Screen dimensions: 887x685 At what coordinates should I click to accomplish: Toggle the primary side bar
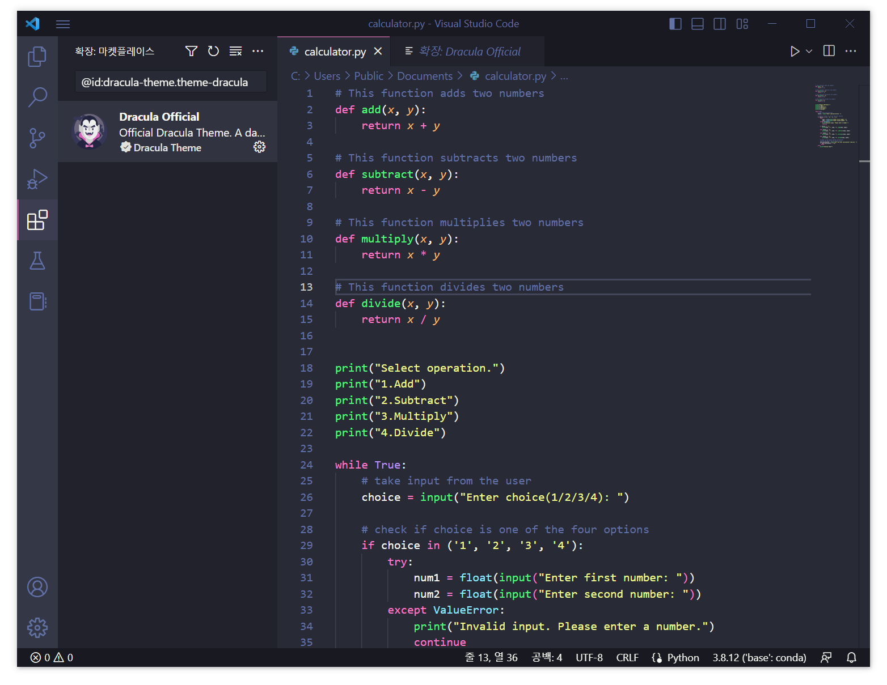coord(675,24)
